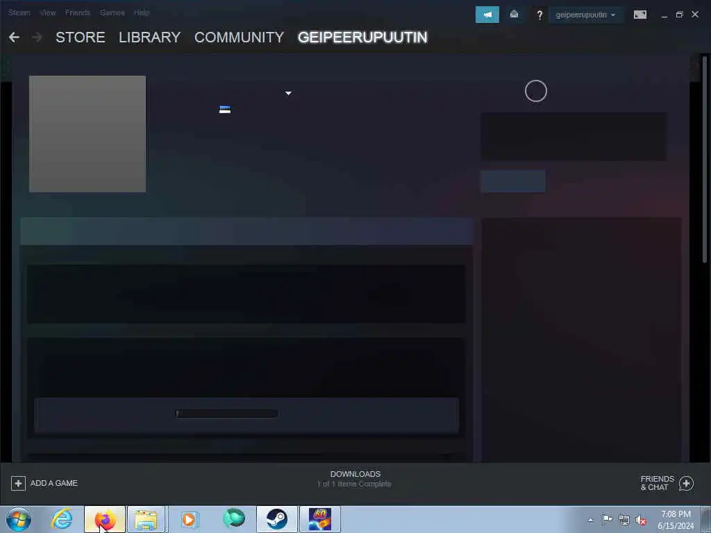This screenshot has width=711, height=533.
Task: Click the Add a Game plus icon
Action: pos(18,483)
